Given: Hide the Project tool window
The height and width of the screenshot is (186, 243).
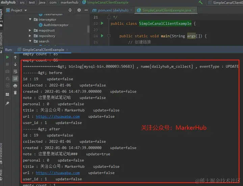Looking at the screenshot, I should tap(86, 10).
